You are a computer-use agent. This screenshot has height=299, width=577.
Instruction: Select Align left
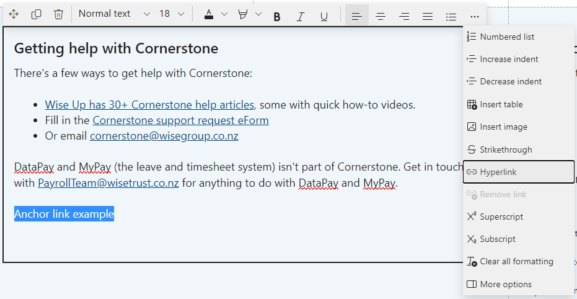[x=356, y=16]
